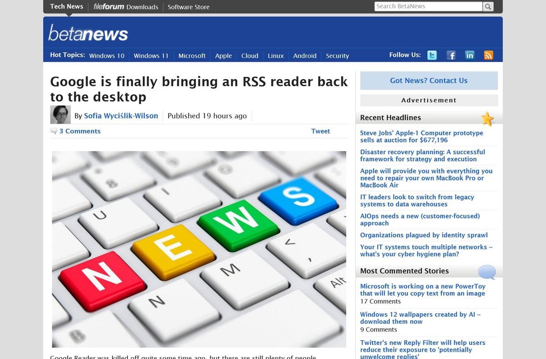Viewport: 546px width, 359px height.
Task: View the 3 Comments link
Action: click(x=80, y=131)
